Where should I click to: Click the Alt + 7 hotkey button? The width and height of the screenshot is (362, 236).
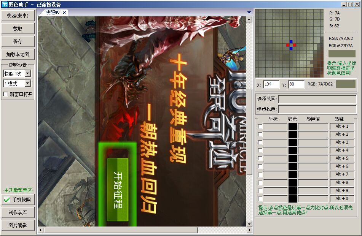[x=342, y=174]
